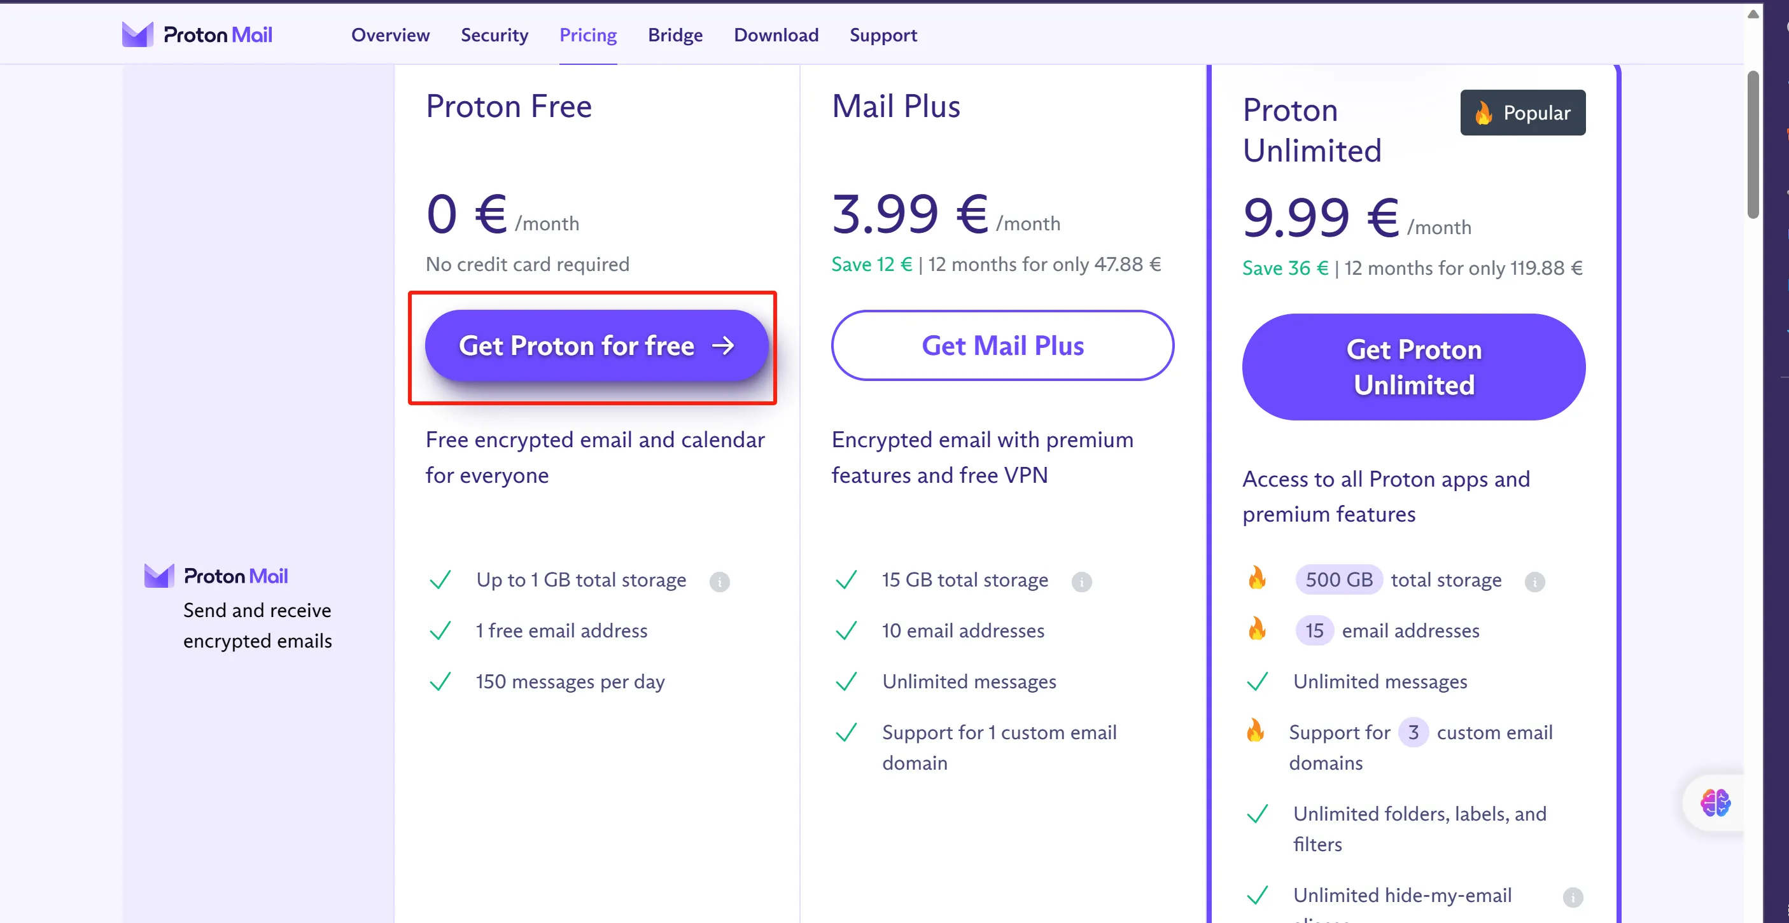Open the Overview navigation menu item
This screenshot has height=923, width=1789.
click(x=390, y=36)
